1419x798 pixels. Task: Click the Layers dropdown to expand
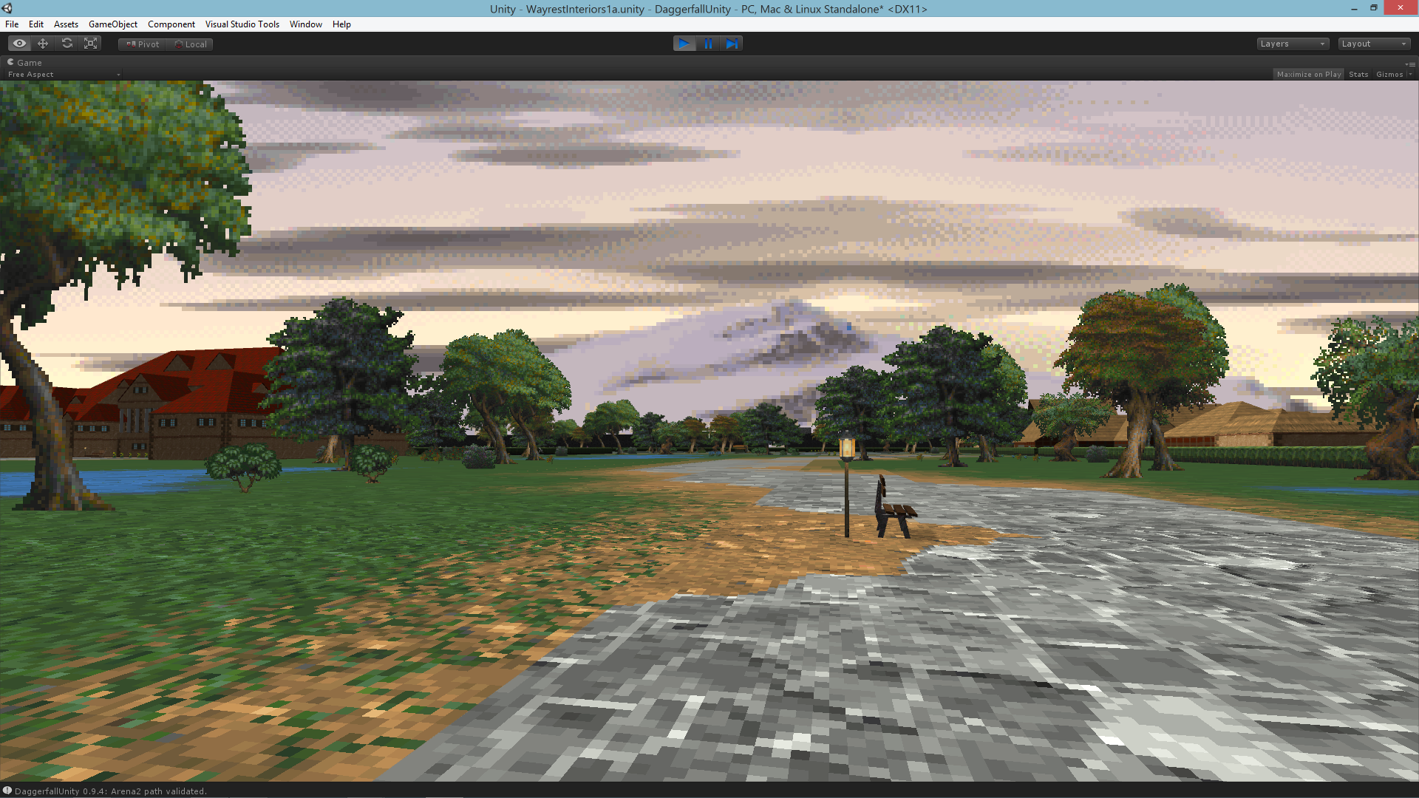pos(1291,43)
